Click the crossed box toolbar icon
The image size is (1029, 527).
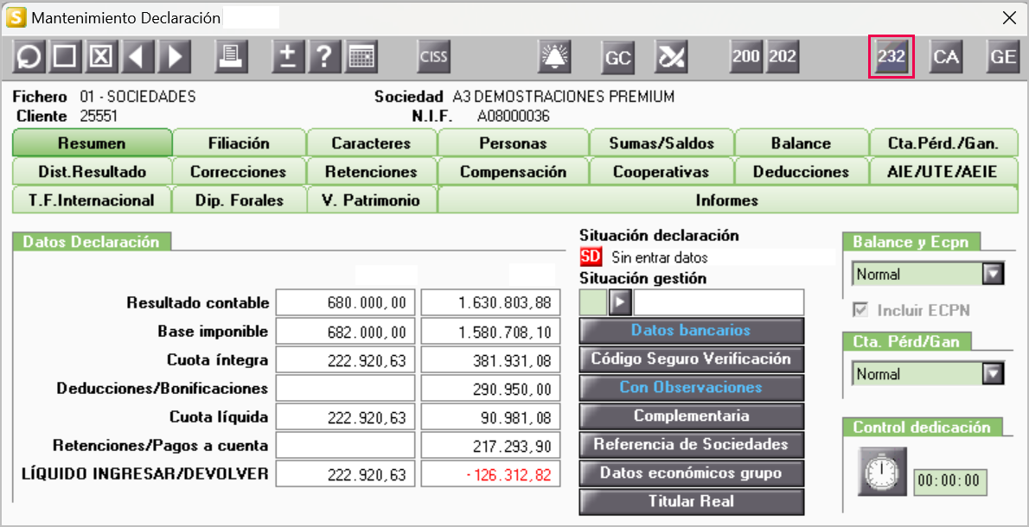(100, 57)
